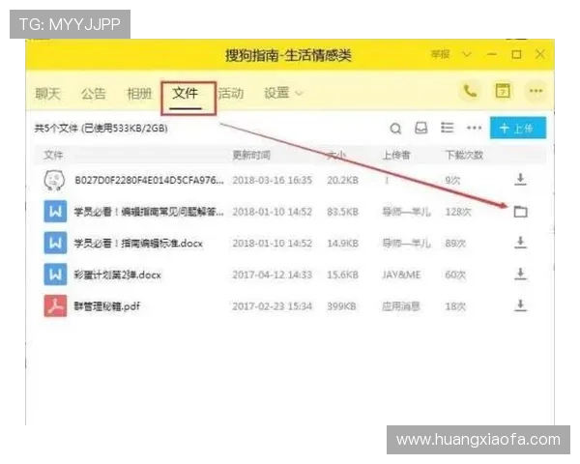Viewport: 580px width, 464px height.
Task: Click download count 128次
Action: (x=458, y=212)
